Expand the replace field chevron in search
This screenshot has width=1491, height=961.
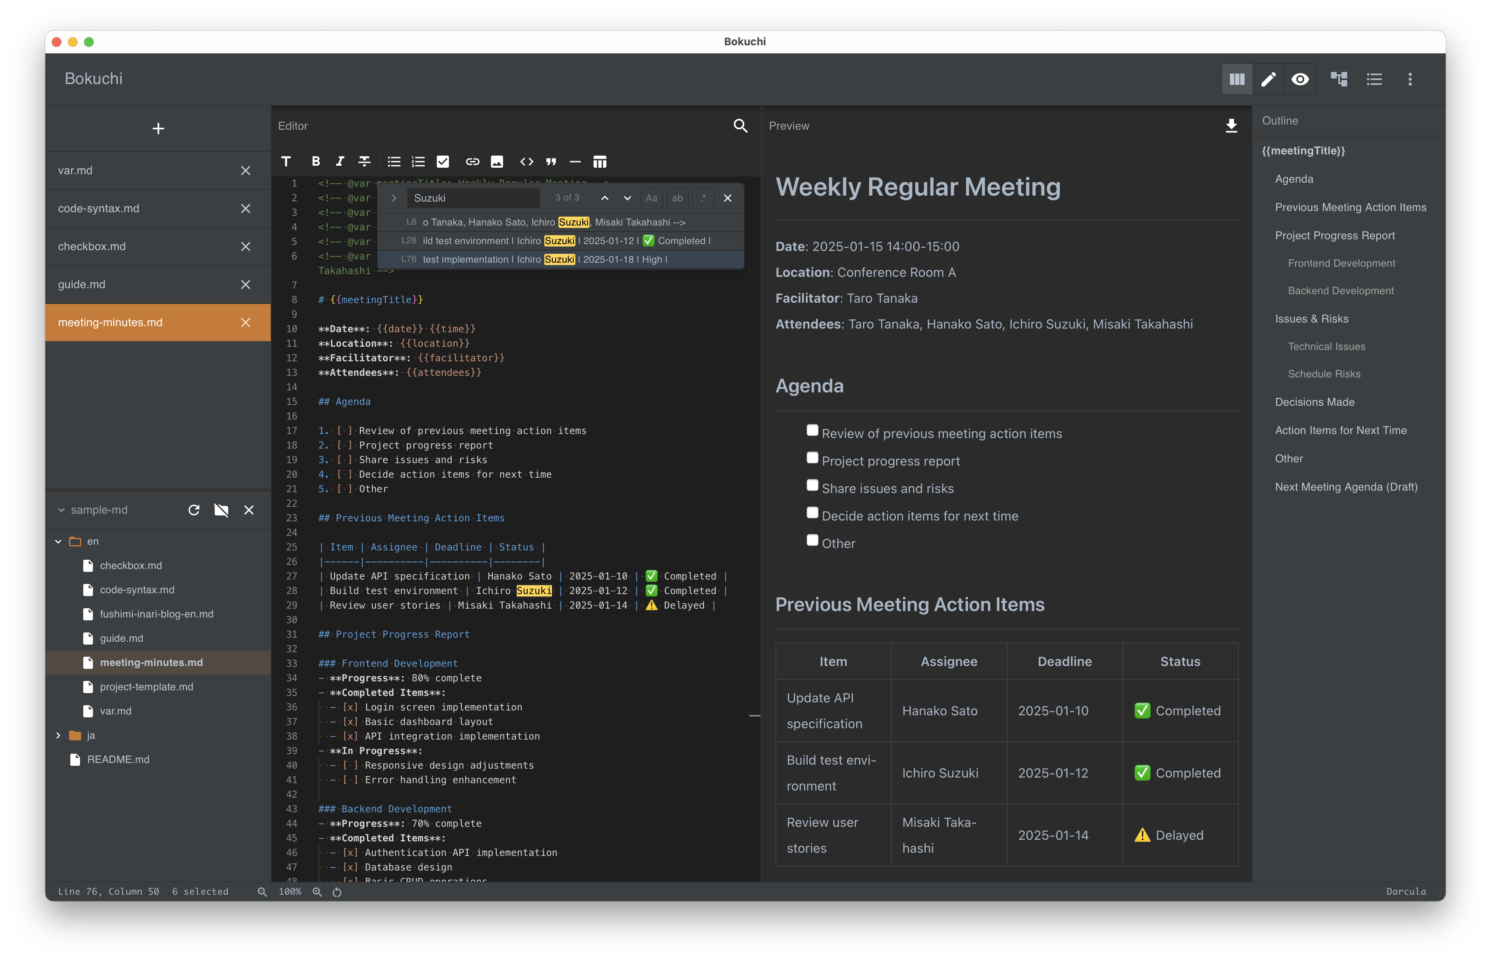(x=394, y=198)
